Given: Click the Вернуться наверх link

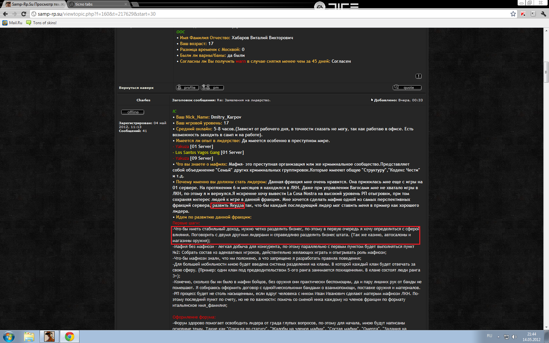Looking at the screenshot, I should tap(136, 88).
